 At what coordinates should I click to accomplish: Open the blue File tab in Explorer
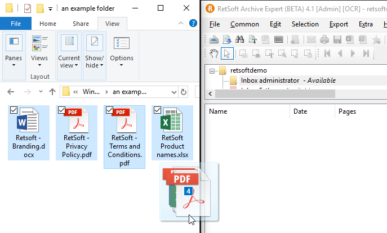(16, 24)
